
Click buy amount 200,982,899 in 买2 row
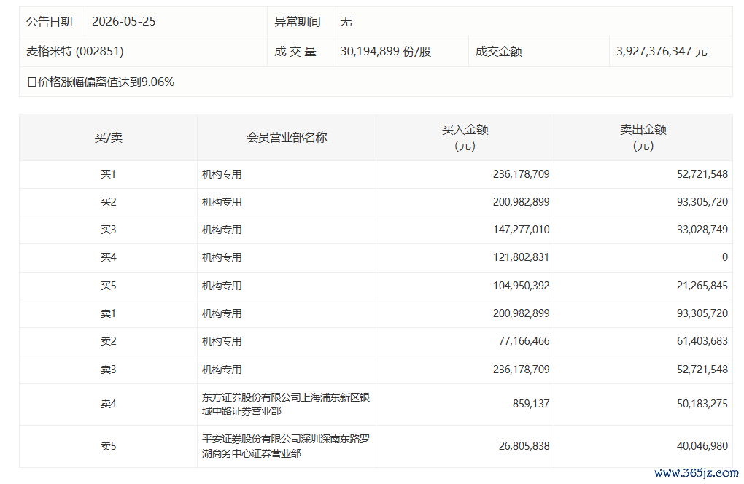[x=521, y=202]
